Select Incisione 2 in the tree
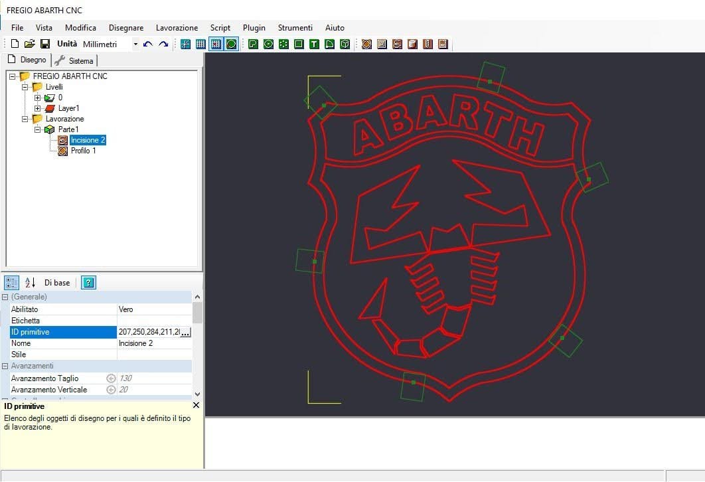The width and height of the screenshot is (705, 482). click(88, 140)
